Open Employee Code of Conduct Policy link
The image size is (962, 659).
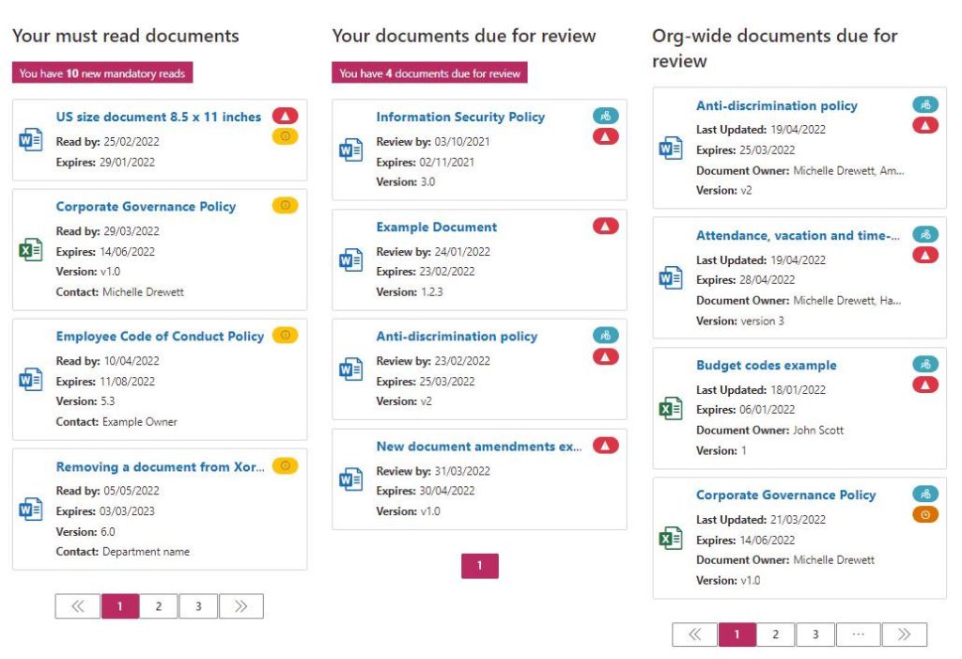click(x=160, y=337)
